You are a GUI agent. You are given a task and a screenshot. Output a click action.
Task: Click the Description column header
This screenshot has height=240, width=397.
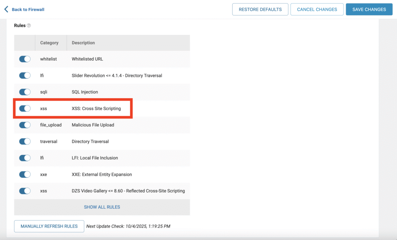click(x=83, y=43)
